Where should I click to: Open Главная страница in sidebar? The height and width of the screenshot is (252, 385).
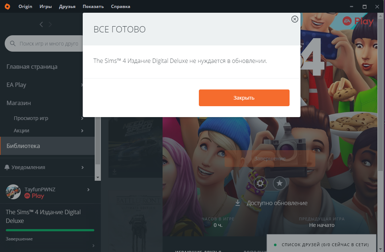click(32, 67)
